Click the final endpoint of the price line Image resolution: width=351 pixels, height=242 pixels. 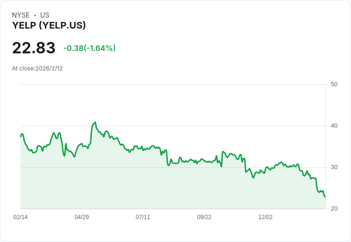[325, 197]
